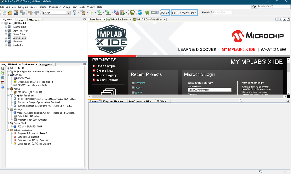Click the Read Device Memory icon

click(x=108, y=13)
